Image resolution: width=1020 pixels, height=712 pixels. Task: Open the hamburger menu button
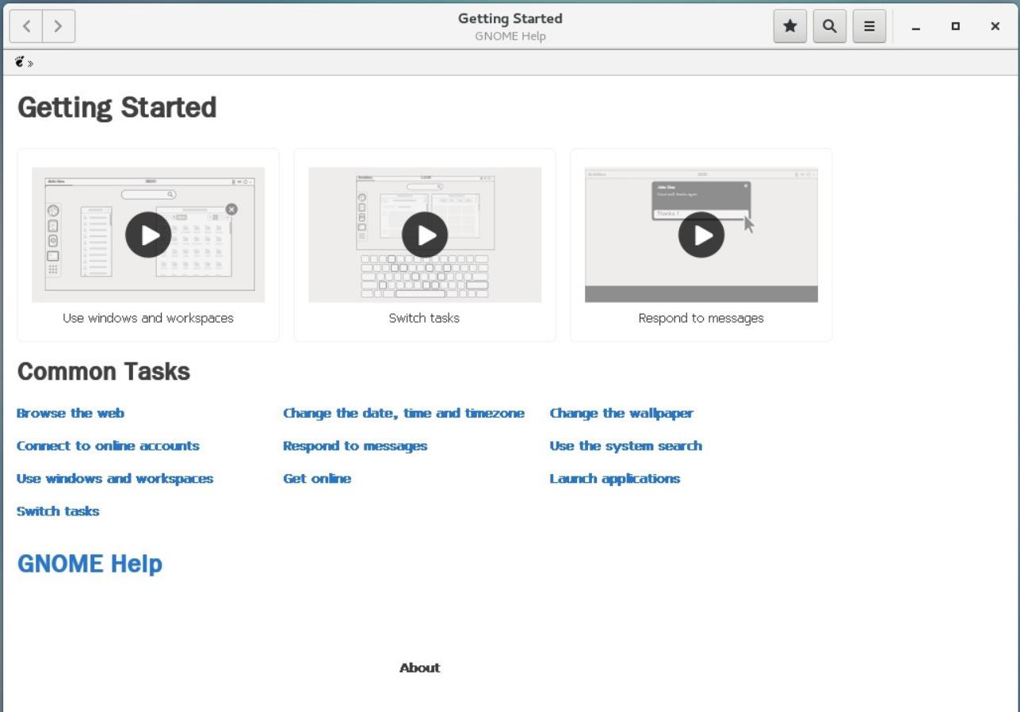coord(869,26)
